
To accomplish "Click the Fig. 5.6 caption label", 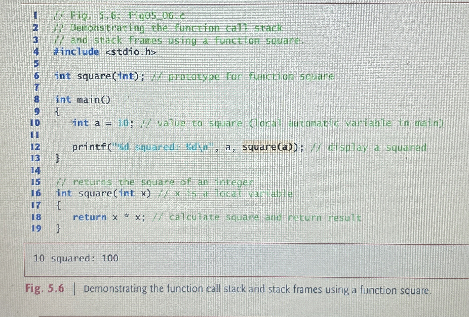I will [45, 289].
